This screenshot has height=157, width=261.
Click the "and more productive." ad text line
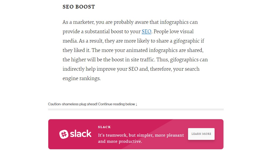120,141
